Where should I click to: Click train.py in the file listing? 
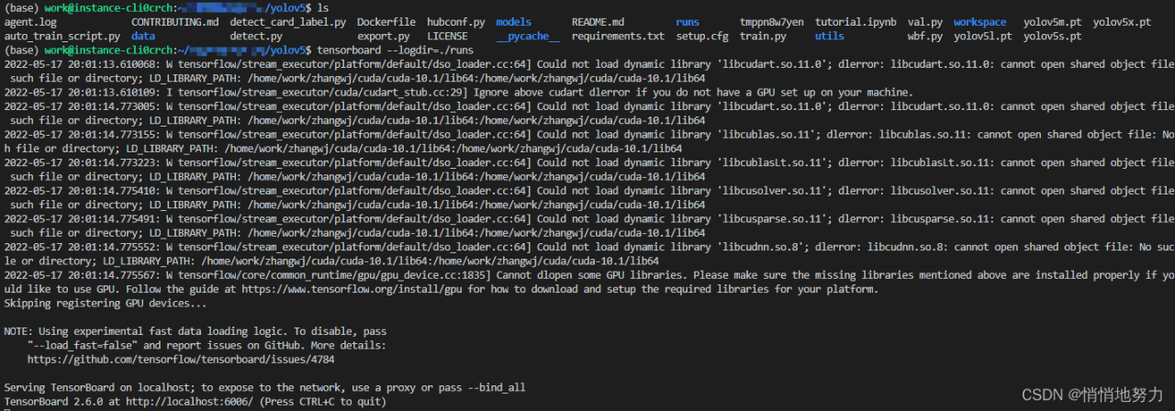point(764,37)
